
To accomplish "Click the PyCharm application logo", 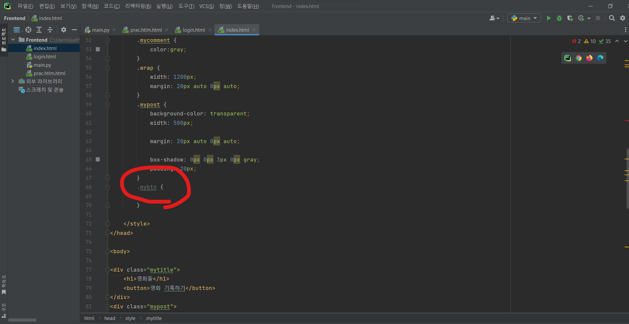I will [7, 6].
